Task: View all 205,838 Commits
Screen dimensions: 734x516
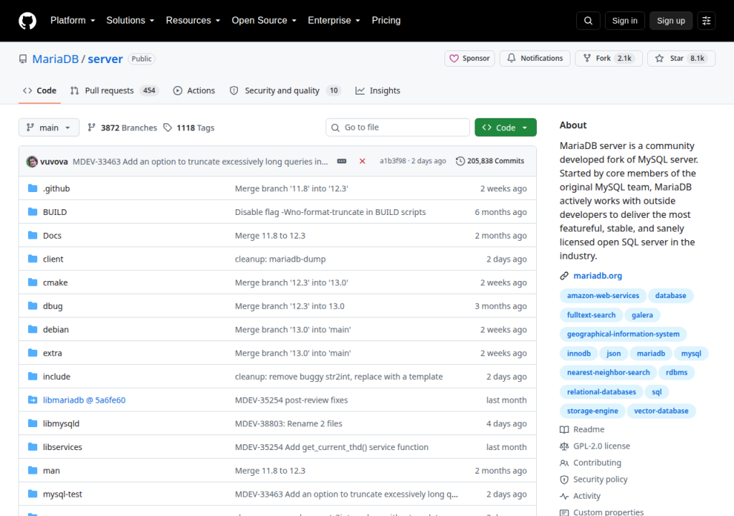Action: (x=490, y=161)
